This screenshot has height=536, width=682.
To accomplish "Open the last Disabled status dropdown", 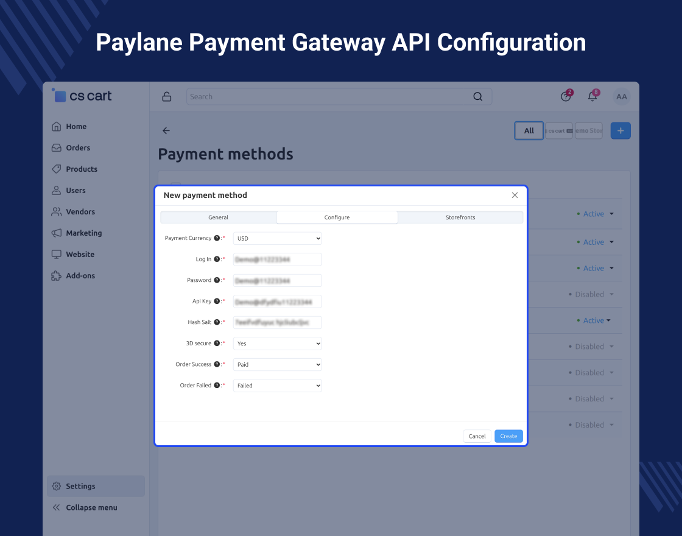I will coord(591,425).
